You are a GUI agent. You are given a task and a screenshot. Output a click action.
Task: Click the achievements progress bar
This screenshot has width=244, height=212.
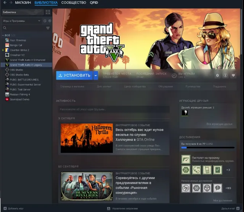coord(208,148)
